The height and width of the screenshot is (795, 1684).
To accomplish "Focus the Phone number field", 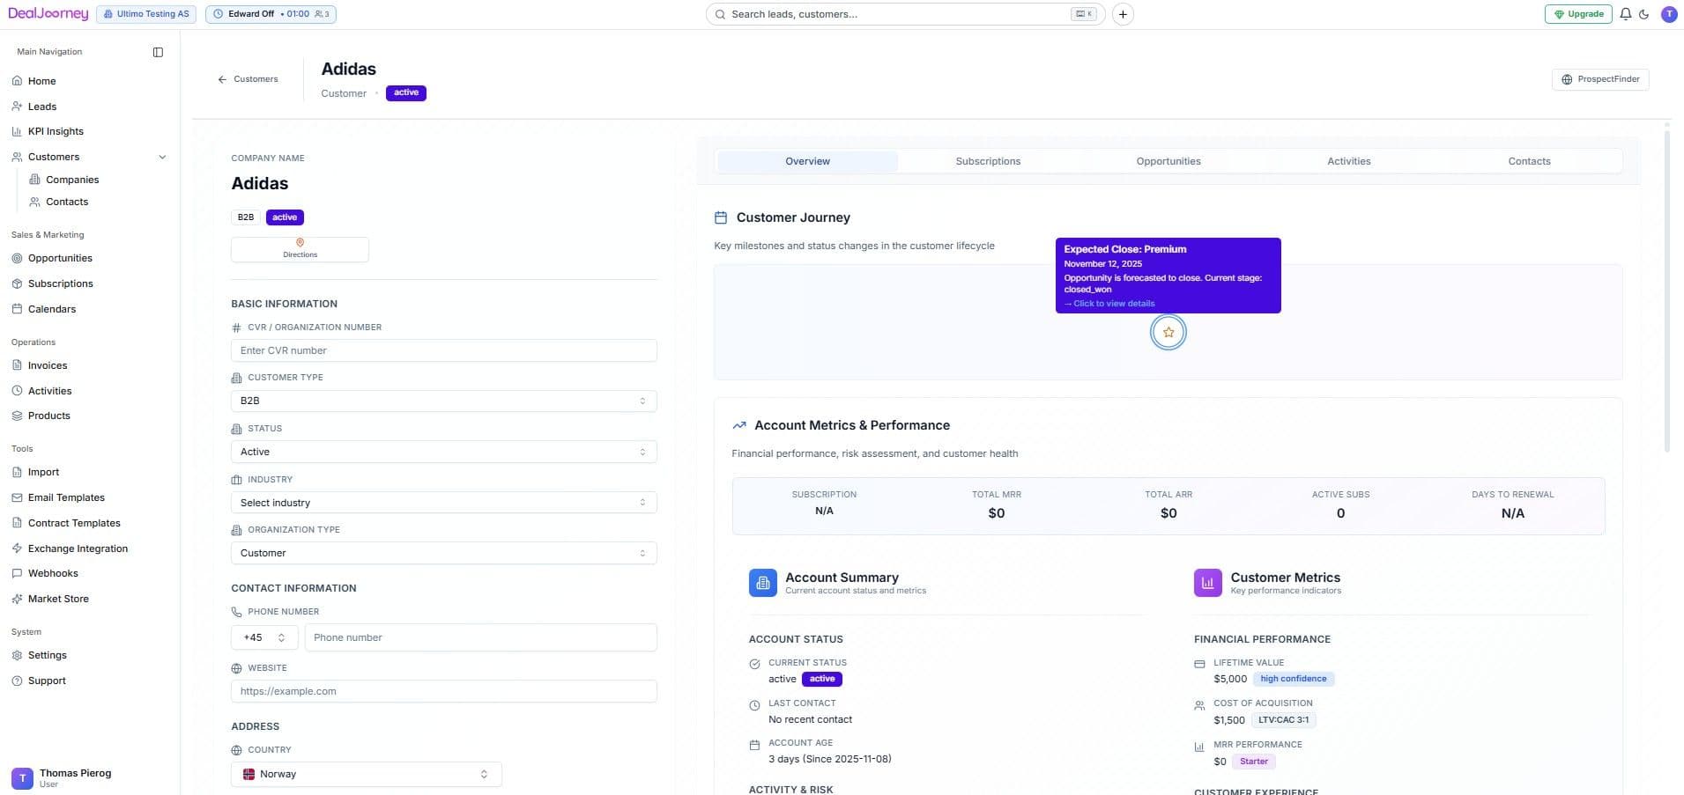I will (x=481, y=637).
